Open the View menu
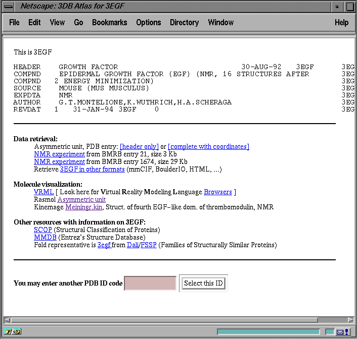This screenshot has height=339, width=357. point(57,22)
